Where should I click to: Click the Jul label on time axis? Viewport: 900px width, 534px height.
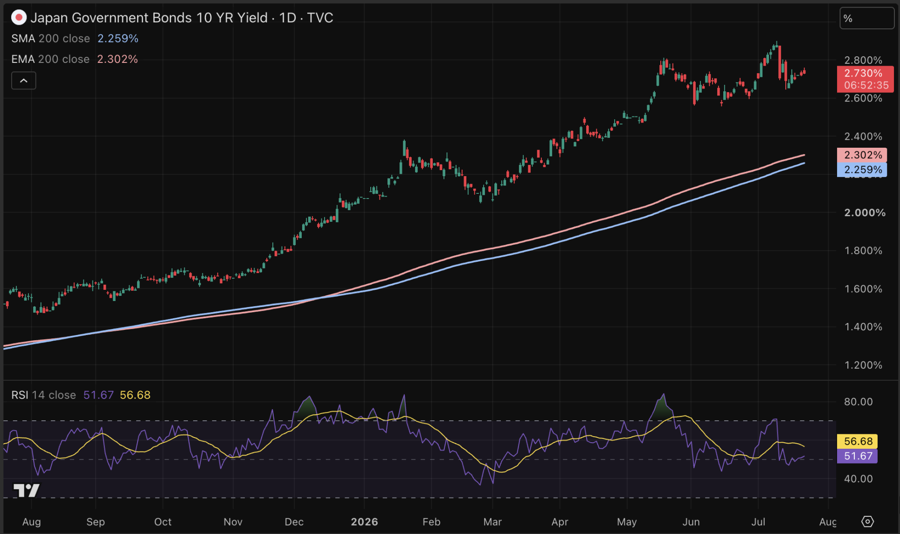pos(758,522)
